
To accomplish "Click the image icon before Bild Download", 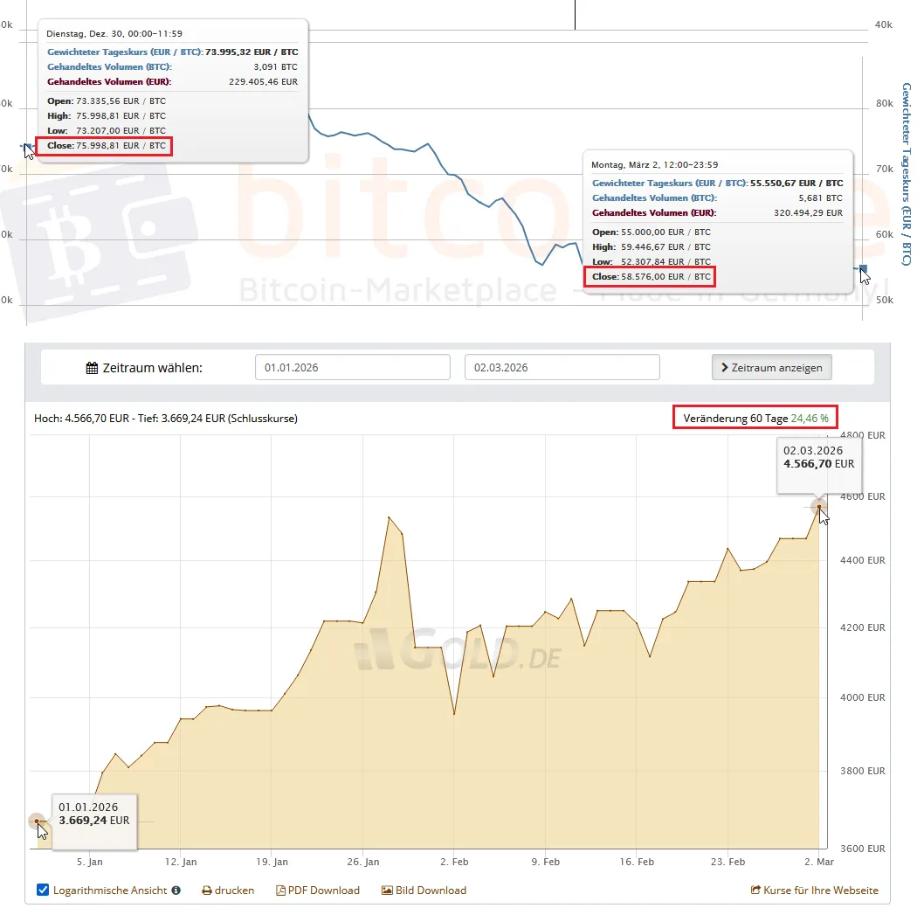I will [387, 891].
